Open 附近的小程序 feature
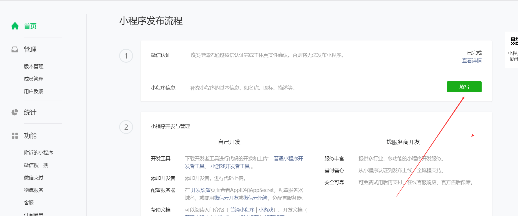 39,153
